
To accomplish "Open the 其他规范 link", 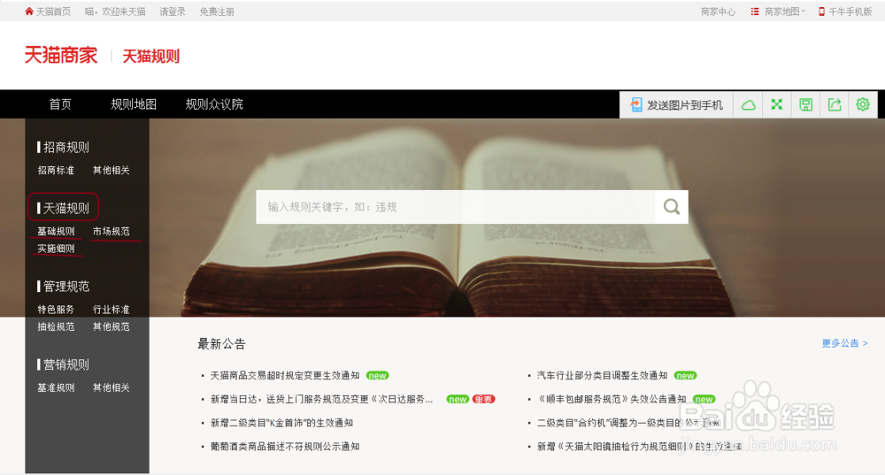I will click(112, 326).
